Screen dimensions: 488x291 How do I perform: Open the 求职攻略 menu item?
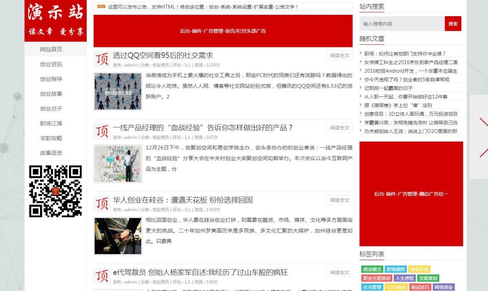point(51,138)
